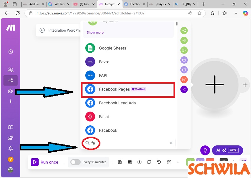Click the Make logo in sidebar
The width and height of the screenshot is (251, 178).
11,28
